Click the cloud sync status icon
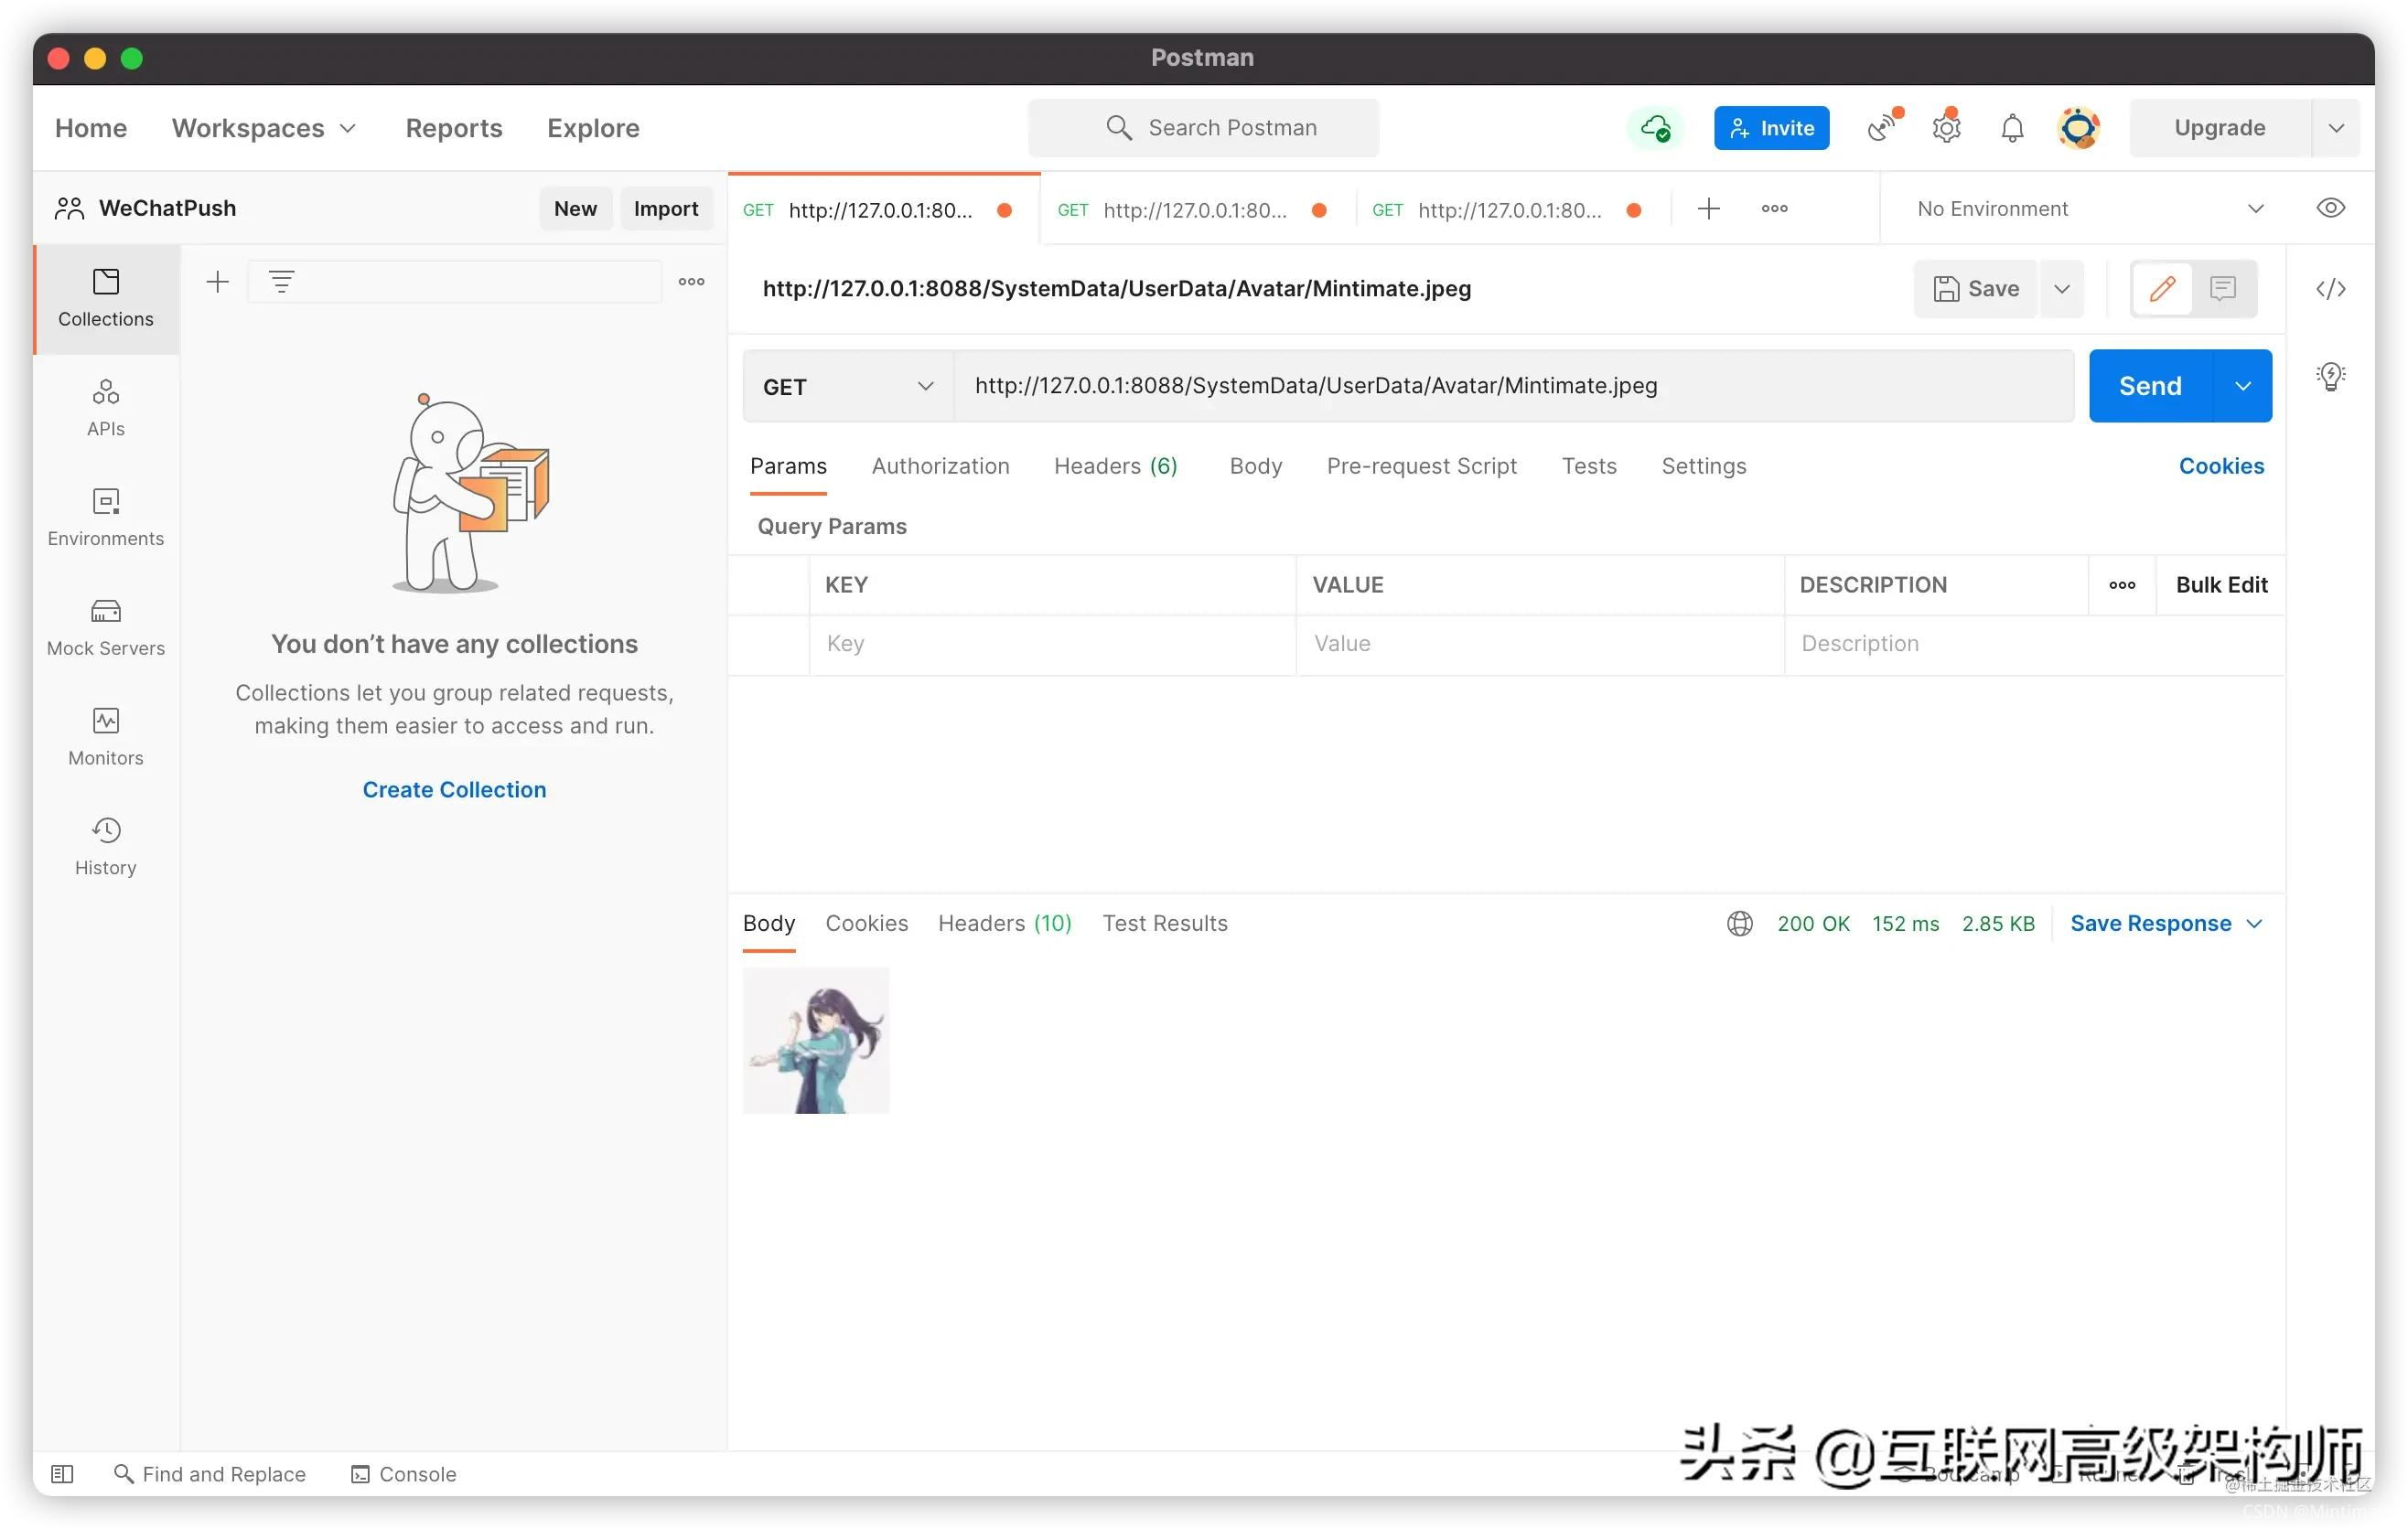The width and height of the screenshot is (2408, 1529). (x=1656, y=128)
